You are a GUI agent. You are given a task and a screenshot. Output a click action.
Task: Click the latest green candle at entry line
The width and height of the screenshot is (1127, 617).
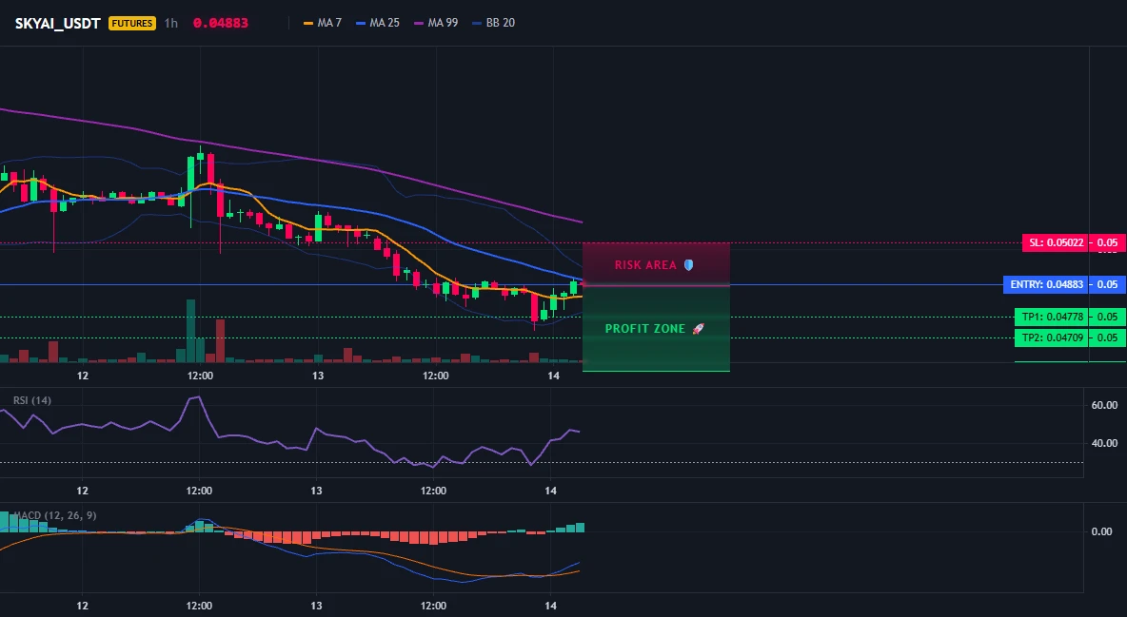pyautogui.click(x=574, y=287)
